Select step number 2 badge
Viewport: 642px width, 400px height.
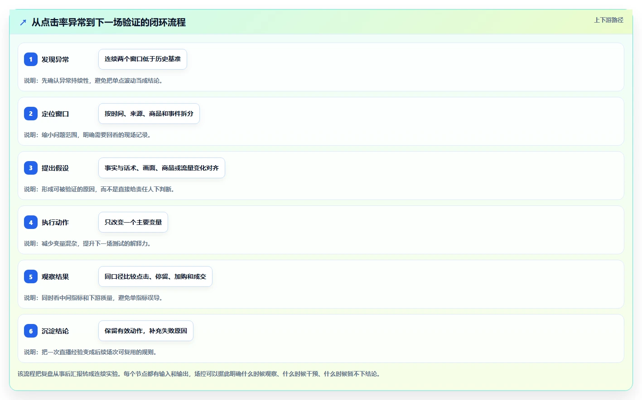31,114
